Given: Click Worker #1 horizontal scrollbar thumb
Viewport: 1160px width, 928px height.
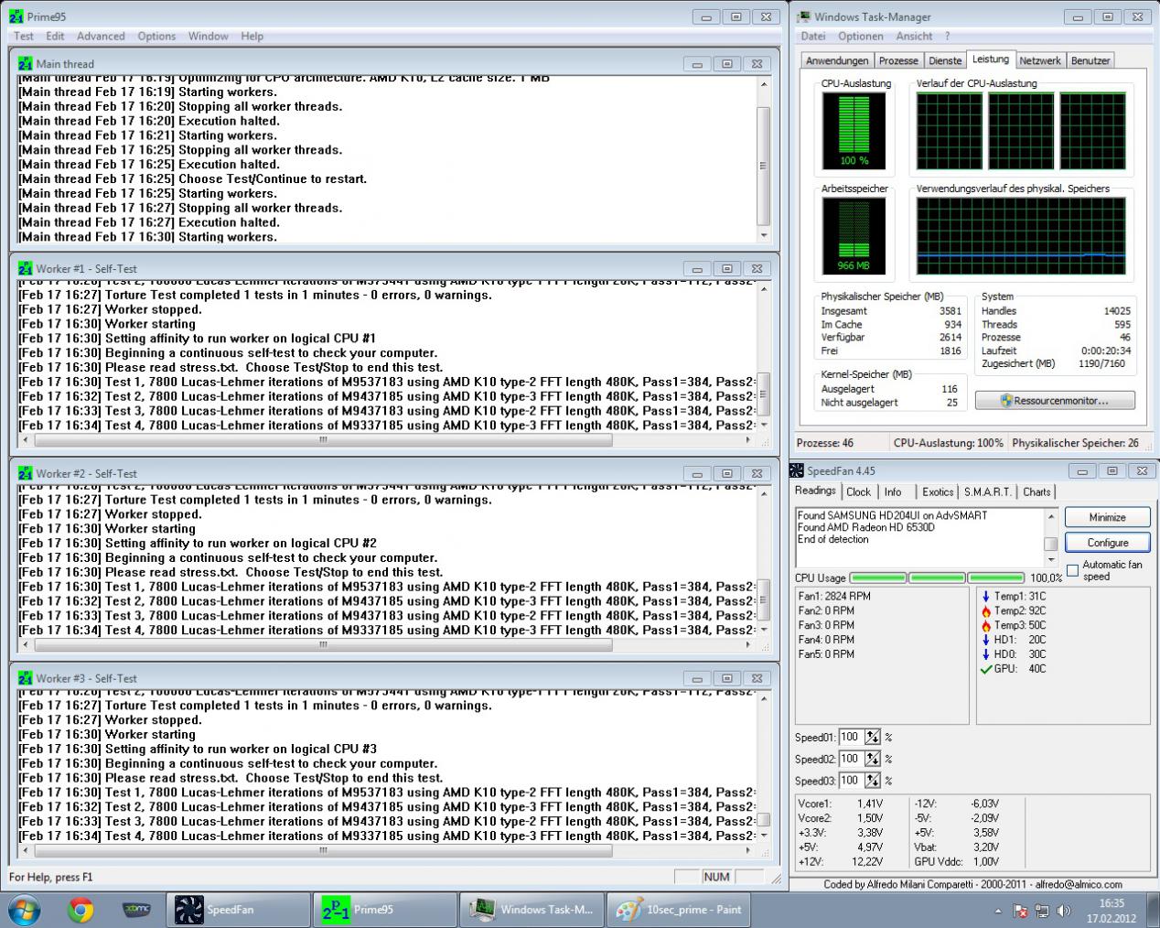Looking at the screenshot, I should point(322,440).
